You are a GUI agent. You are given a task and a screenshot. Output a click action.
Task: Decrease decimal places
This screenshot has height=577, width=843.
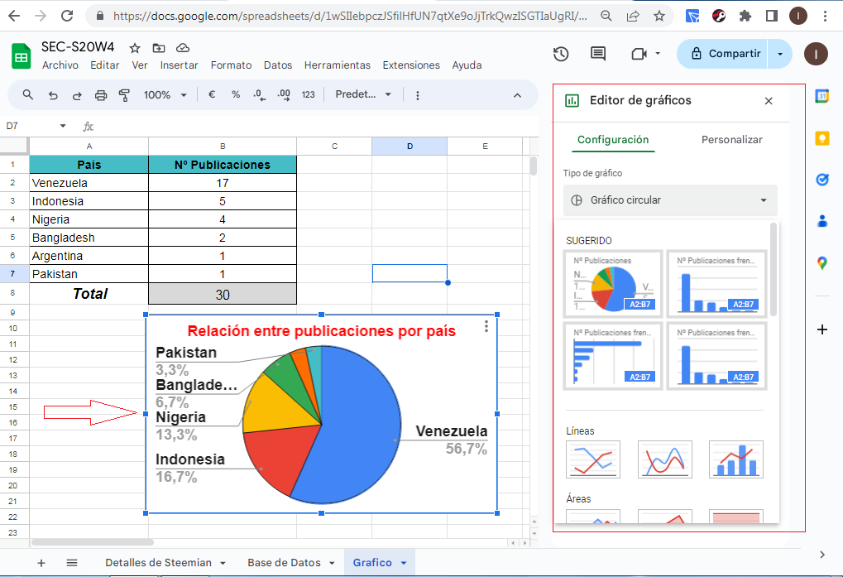click(x=259, y=95)
